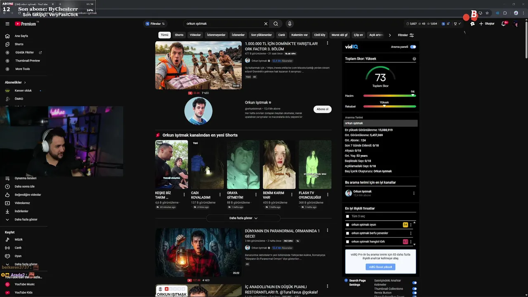The height and width of the screenshot is (297, 528).
Task: Open İndirilenler download icon
Action: point(7,211)
